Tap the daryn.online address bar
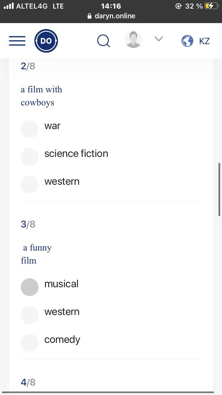This screenshot has height=395, width=222. (x=115, y=16)
